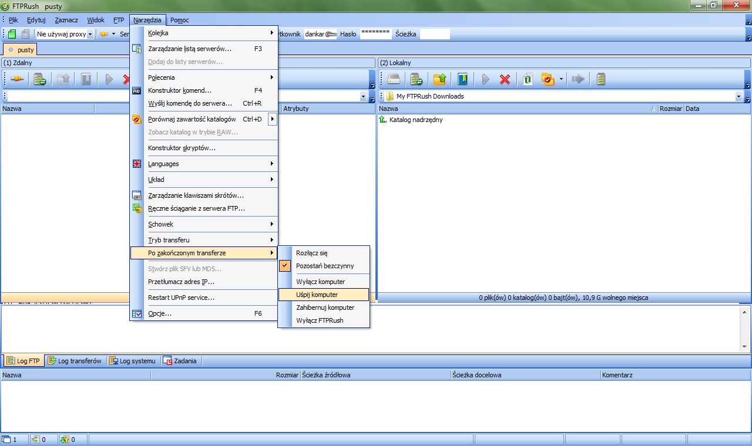Choose Wyłącz komputer after transfer
The width and height of the screenshot is (752, 446).
pos(324,282)
